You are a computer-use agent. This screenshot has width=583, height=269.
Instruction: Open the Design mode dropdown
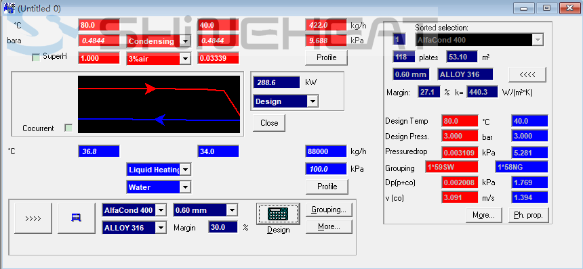(x=313, y=101)
